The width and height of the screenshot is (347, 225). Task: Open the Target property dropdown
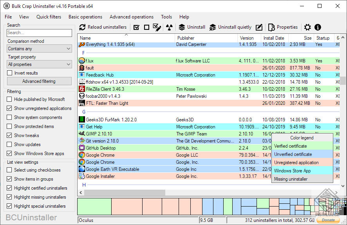pyautogui.click(x=40, y=64)
